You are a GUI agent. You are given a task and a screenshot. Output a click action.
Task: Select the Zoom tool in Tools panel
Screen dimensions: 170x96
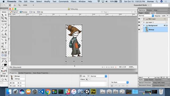(x=6, y=79)
